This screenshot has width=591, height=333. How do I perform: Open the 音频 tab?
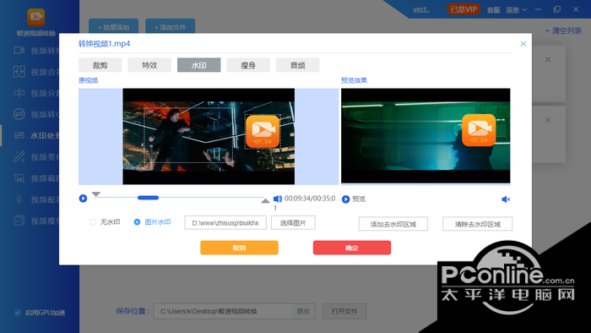[x=297, y=65]
